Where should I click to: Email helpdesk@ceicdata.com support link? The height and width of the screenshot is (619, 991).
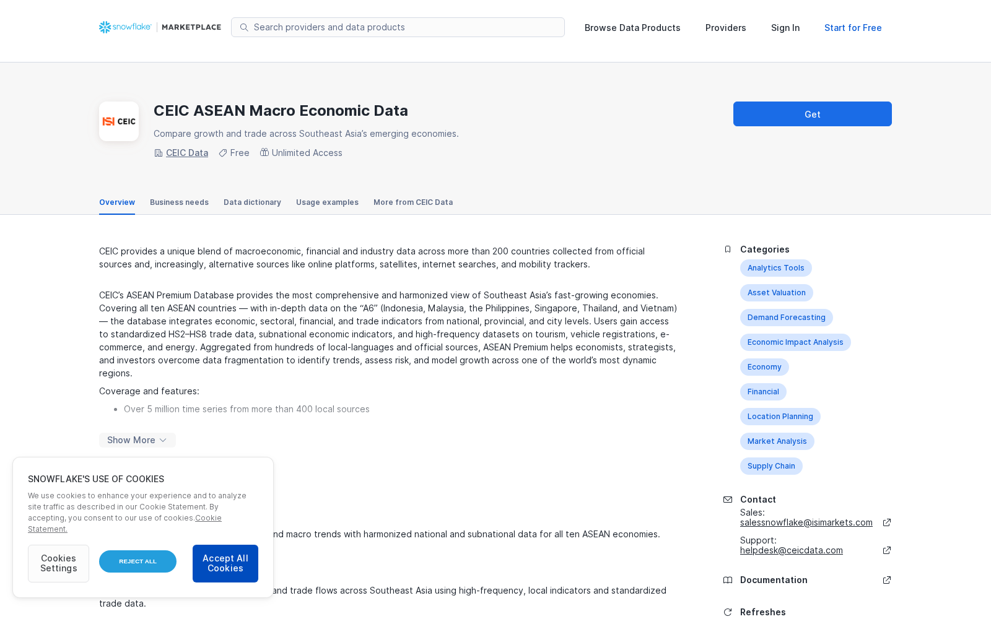(x=792, y=550)
